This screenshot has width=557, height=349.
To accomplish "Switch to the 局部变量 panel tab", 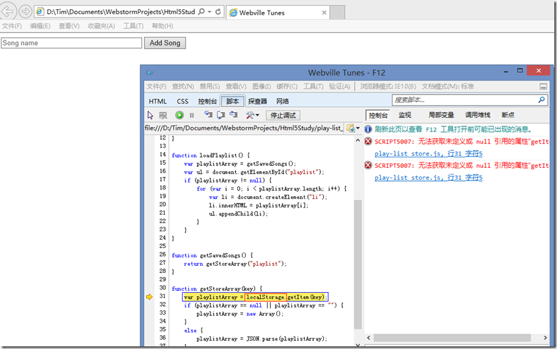I will tap(441, 115).
